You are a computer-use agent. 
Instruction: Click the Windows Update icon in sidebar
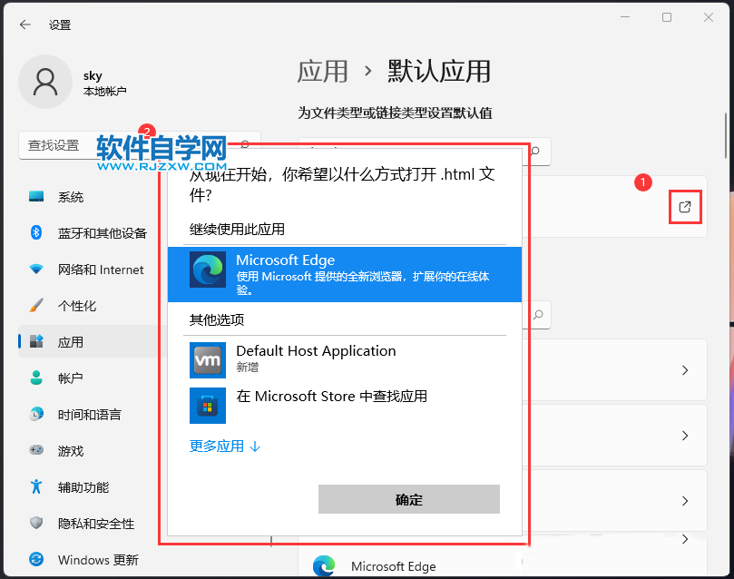[36, 560]
